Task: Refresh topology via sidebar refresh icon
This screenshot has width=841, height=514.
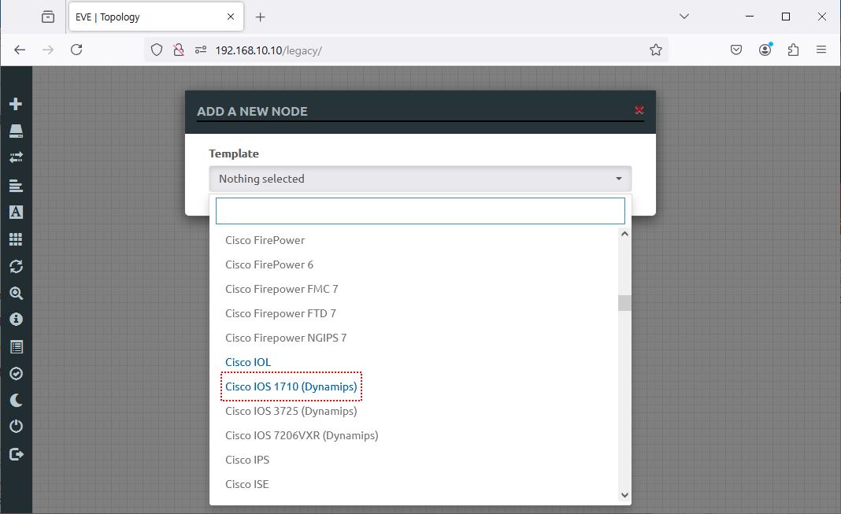Action: [16, 266]
